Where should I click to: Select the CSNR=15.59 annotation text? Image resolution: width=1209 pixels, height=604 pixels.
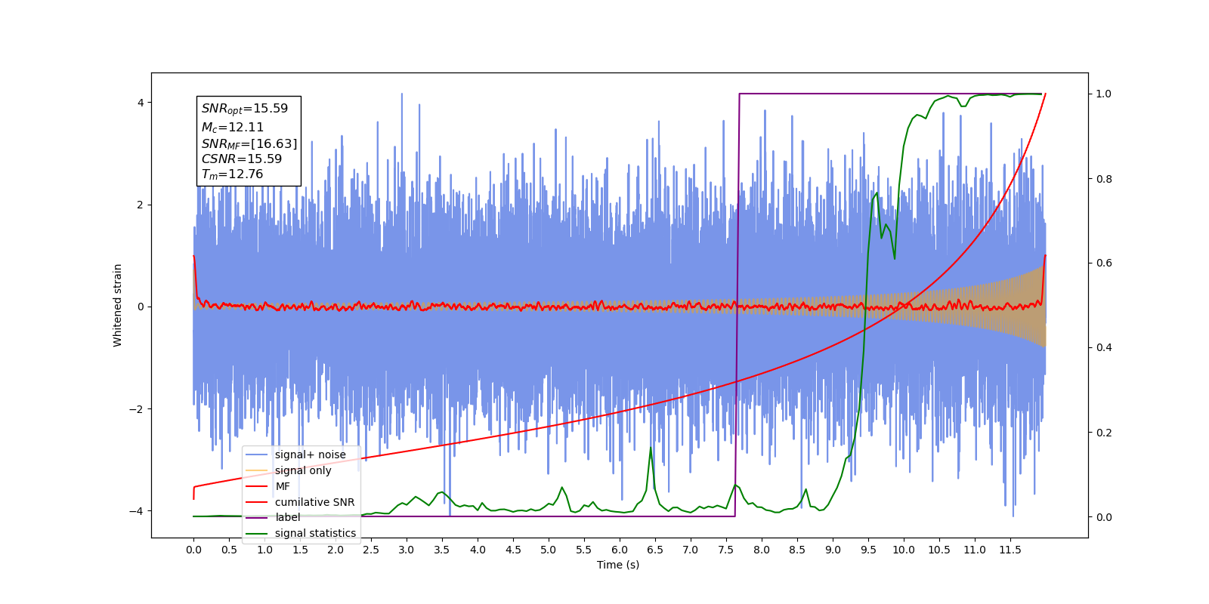coord(242,159)
